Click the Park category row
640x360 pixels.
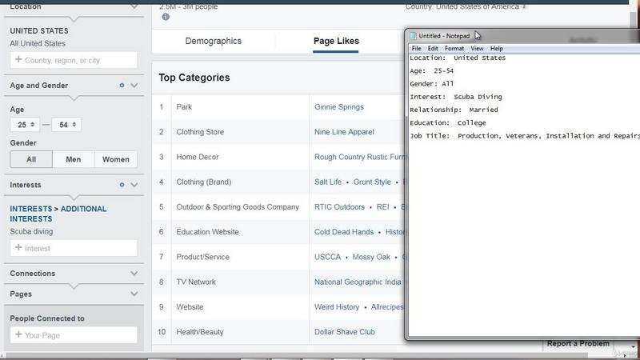(x=184, y=107)
